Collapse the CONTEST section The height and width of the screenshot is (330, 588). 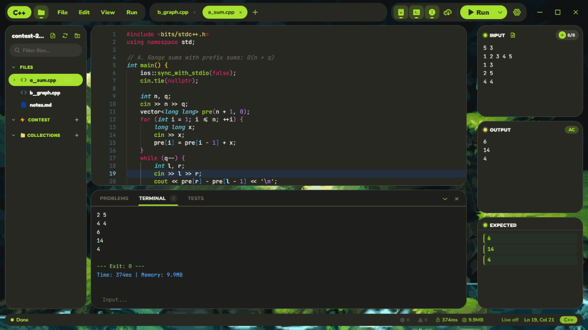(x=13, y=120)
